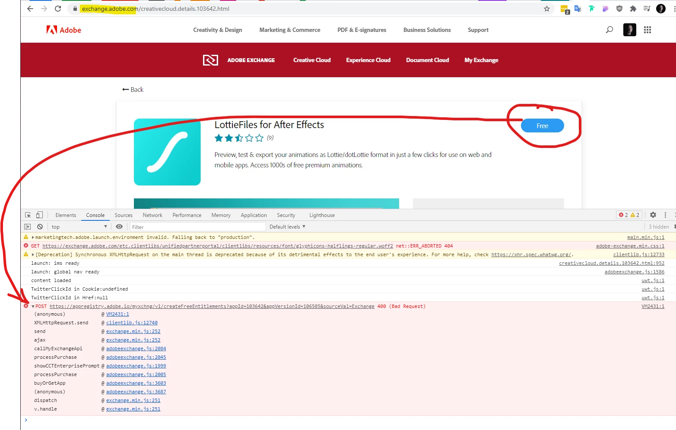
Task: Select the Experience Cloud exchange tab
Action: pos(368,60)
